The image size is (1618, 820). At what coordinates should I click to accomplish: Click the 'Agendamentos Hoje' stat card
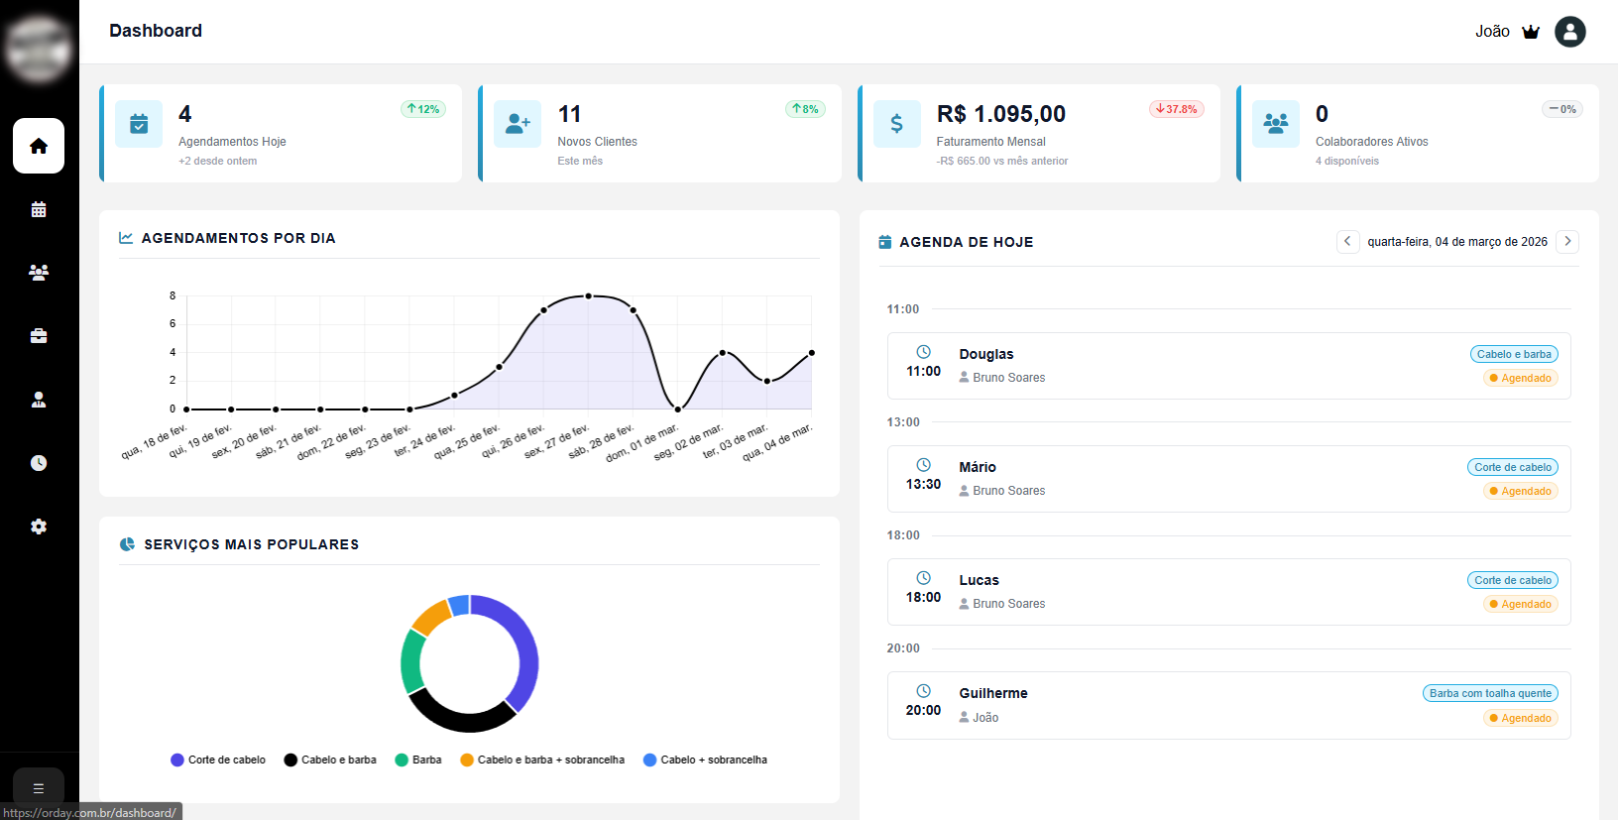(x=282, y=134)
